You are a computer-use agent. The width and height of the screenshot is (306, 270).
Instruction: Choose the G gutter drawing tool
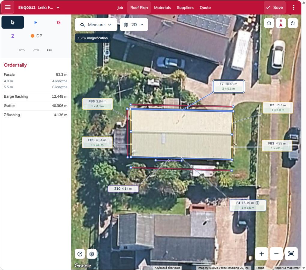click(x=58, y=23)
